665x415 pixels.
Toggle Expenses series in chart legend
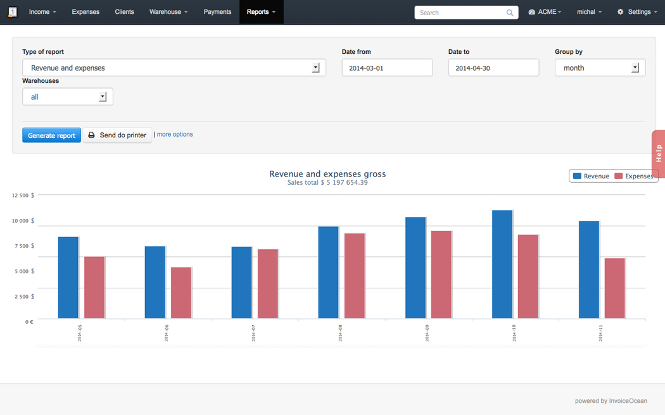pyautogui.click(x=634, y=176)
